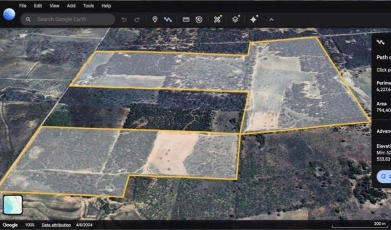Open the Data attribution link
This screenshot has width=391, height=230.
[56, 225]
